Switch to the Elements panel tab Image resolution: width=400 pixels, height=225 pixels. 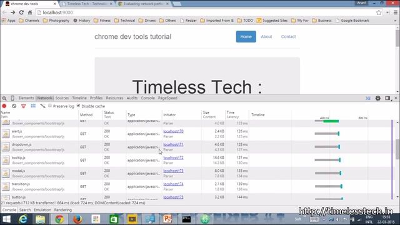point(26,98)
